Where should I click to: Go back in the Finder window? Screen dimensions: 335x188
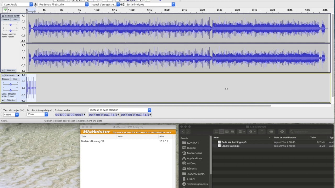(x=183, y=132)
